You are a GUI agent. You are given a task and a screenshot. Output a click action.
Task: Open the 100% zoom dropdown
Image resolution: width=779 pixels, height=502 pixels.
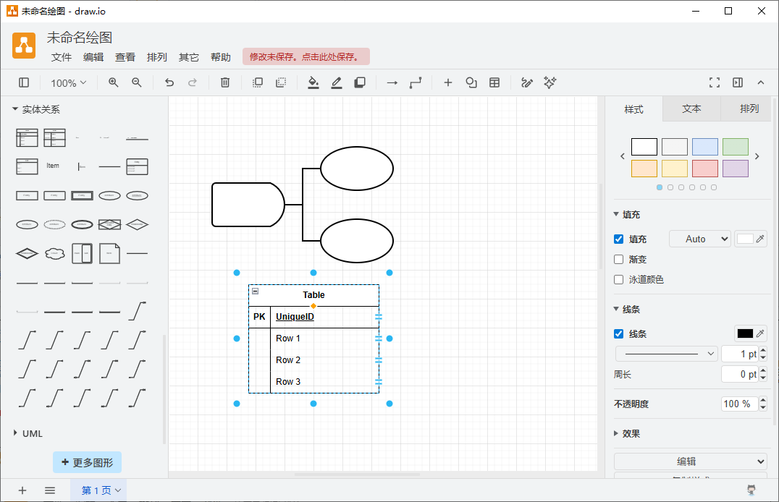pyautogui.click(x=69, y=83)
